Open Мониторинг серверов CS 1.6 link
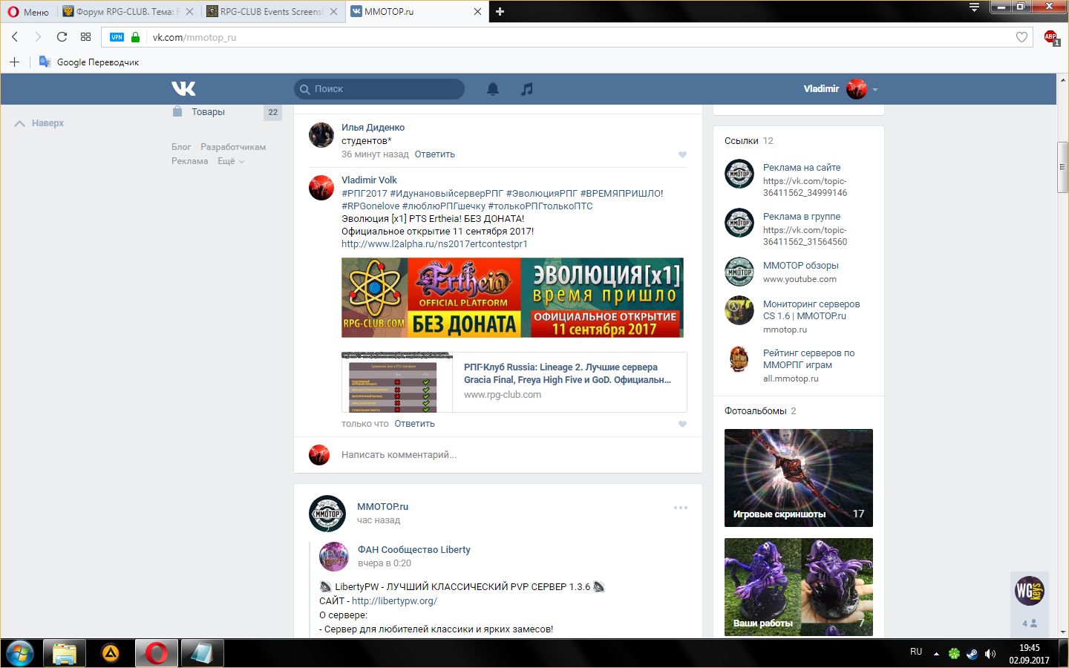Image resolution: width=1069 pixels, height=668 pixels. (x=811, y=310)
